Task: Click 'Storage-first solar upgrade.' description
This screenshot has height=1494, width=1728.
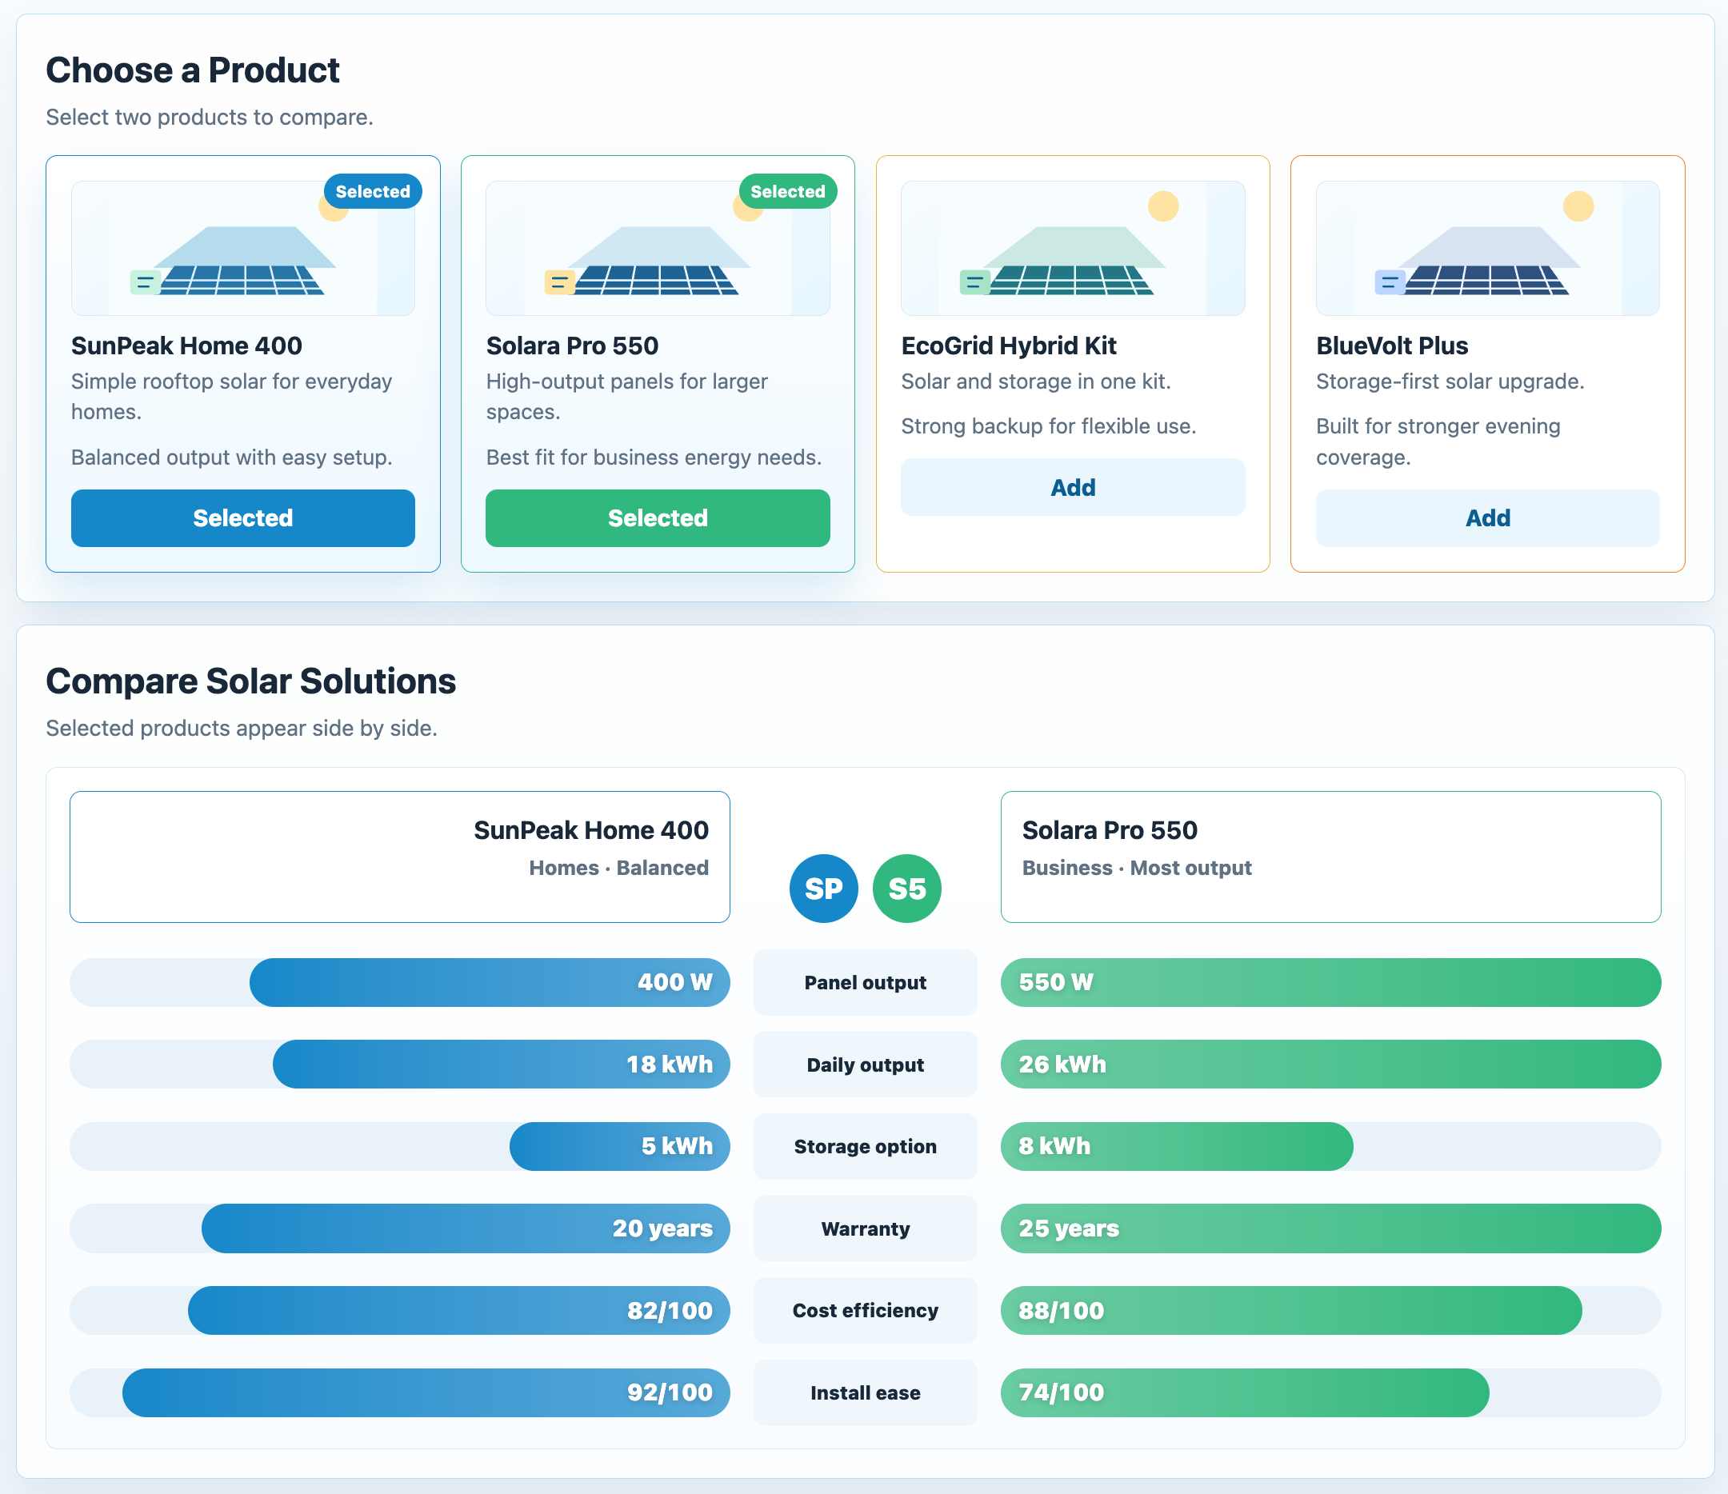Action: pyautogui.click(x=1450, y=381)
